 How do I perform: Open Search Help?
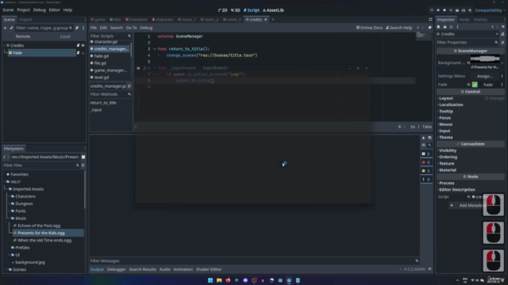[x=398, y=28]
